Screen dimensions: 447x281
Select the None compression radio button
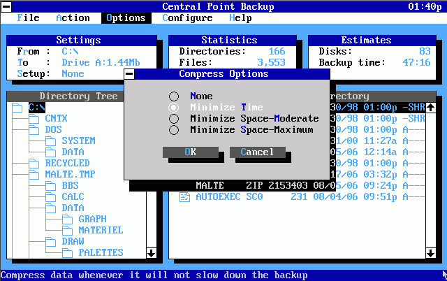tap(174, 96)
